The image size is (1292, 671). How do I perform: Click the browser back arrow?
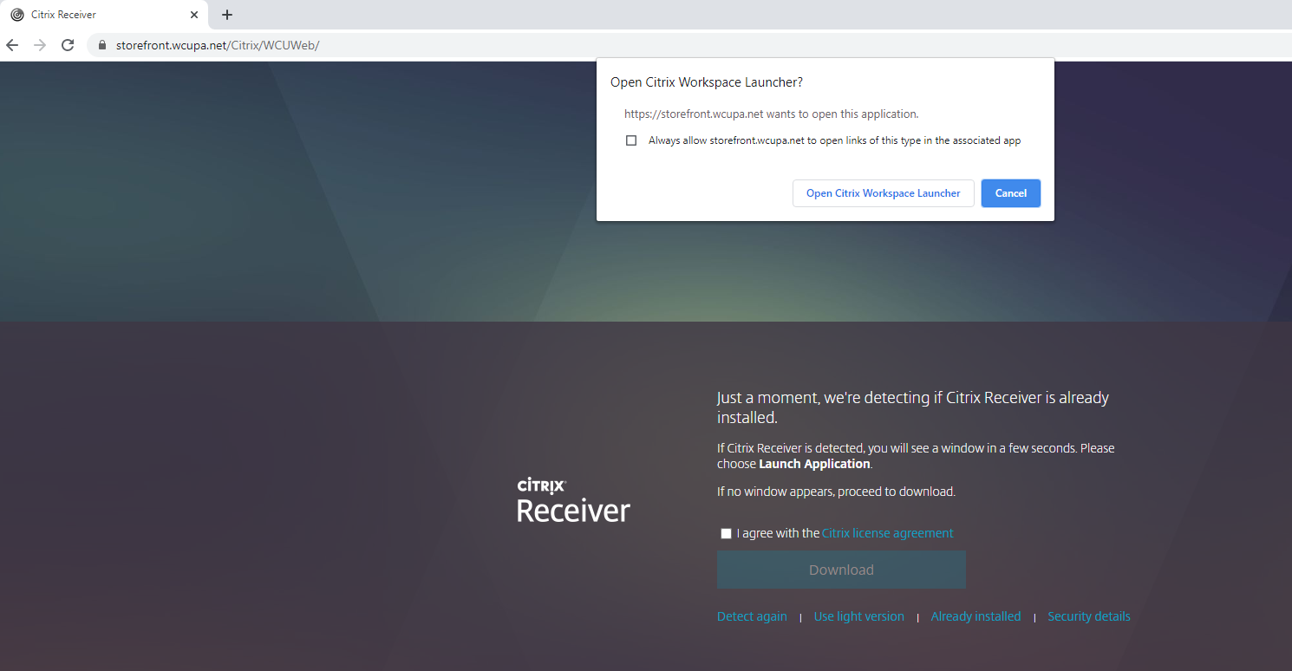pyautogui.click(x=12, y=45)
